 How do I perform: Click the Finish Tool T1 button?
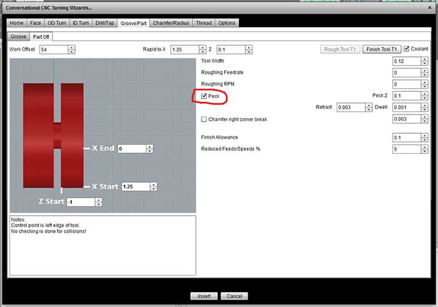click(x=381, y=49)
